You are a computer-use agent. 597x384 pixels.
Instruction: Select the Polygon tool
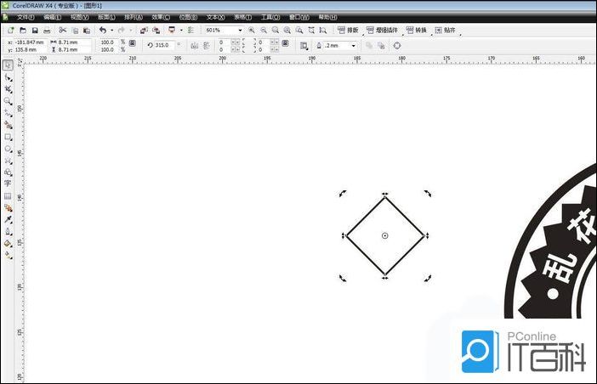8,161
